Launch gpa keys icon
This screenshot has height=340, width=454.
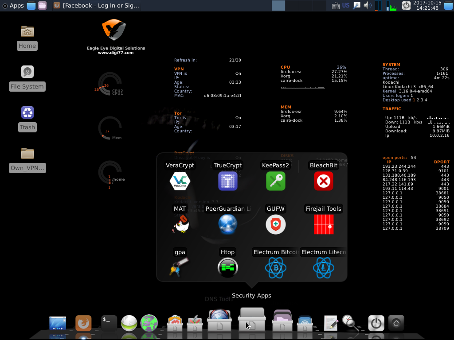coord(179,267)
